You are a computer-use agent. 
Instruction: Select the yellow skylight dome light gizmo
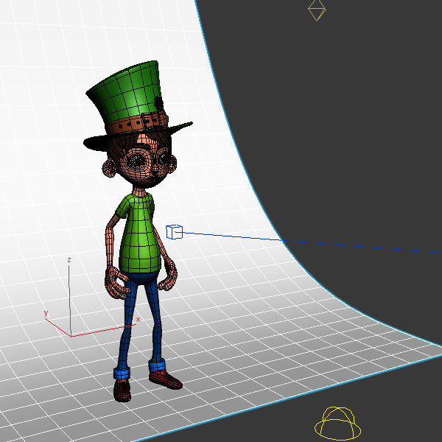click(337, 424)
